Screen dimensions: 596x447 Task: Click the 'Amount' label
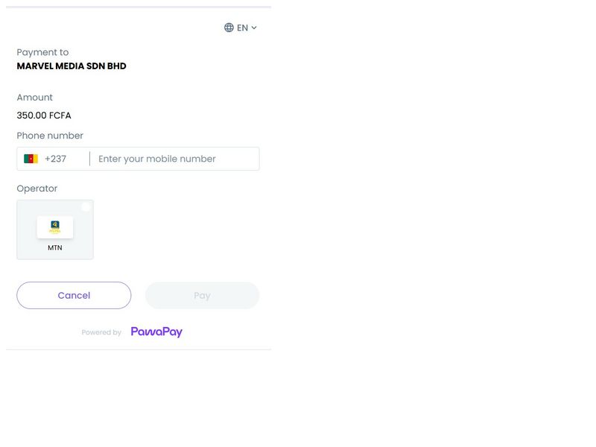(34, 98)
